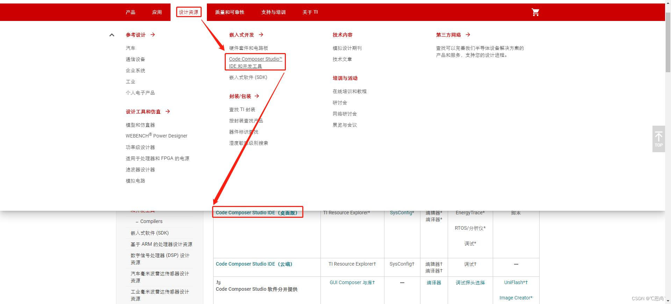Open the 产品 menu
Screen dimensions: 671x304
coord(130,12)
